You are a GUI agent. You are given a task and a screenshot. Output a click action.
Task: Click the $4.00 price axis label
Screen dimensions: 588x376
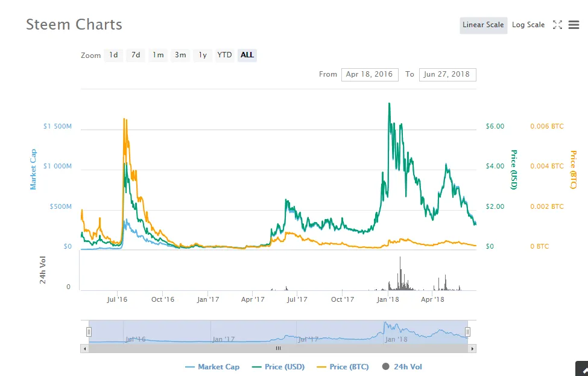495,166
